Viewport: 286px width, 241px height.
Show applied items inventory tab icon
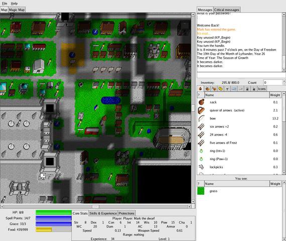(207, 89)
